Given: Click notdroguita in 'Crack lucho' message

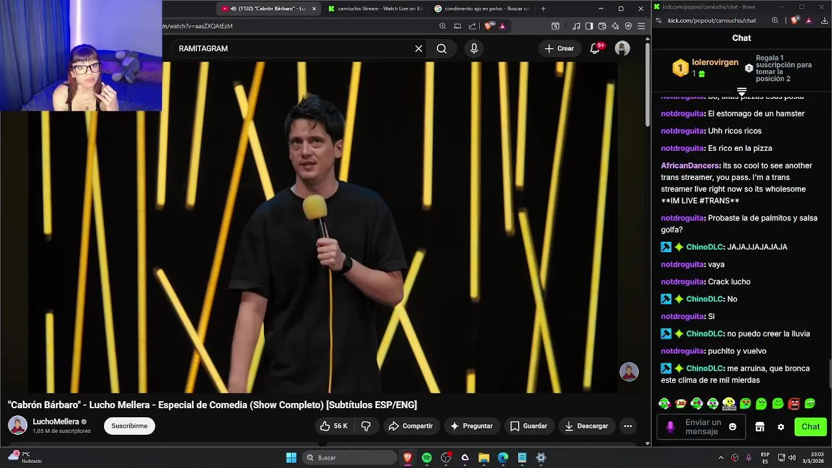Looking at the screenshot, I should pos(682,282).
